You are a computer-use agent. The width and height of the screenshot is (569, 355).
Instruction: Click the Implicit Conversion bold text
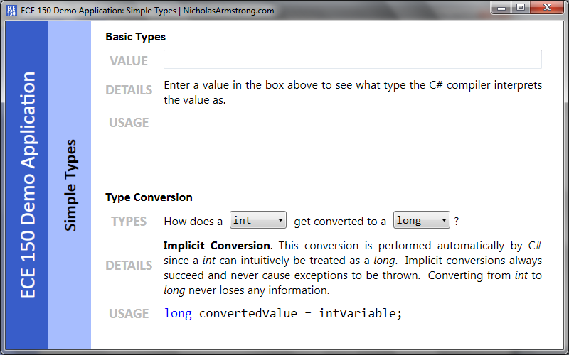(217, 246)
